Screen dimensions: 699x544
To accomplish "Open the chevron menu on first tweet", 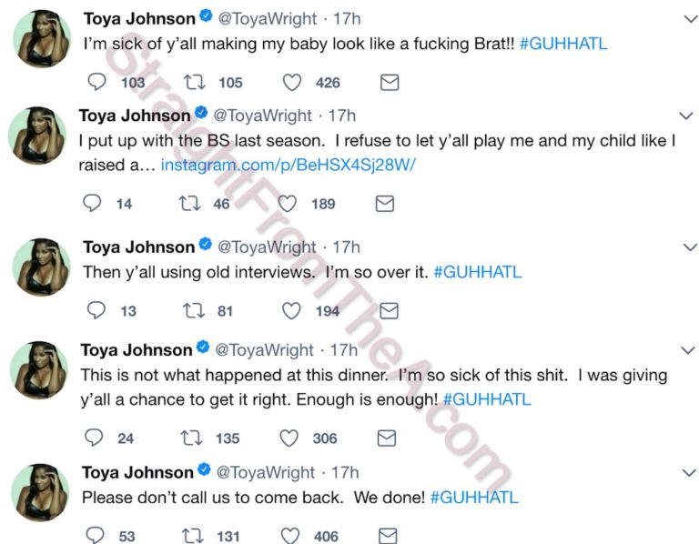I will (x=685, y=18).
